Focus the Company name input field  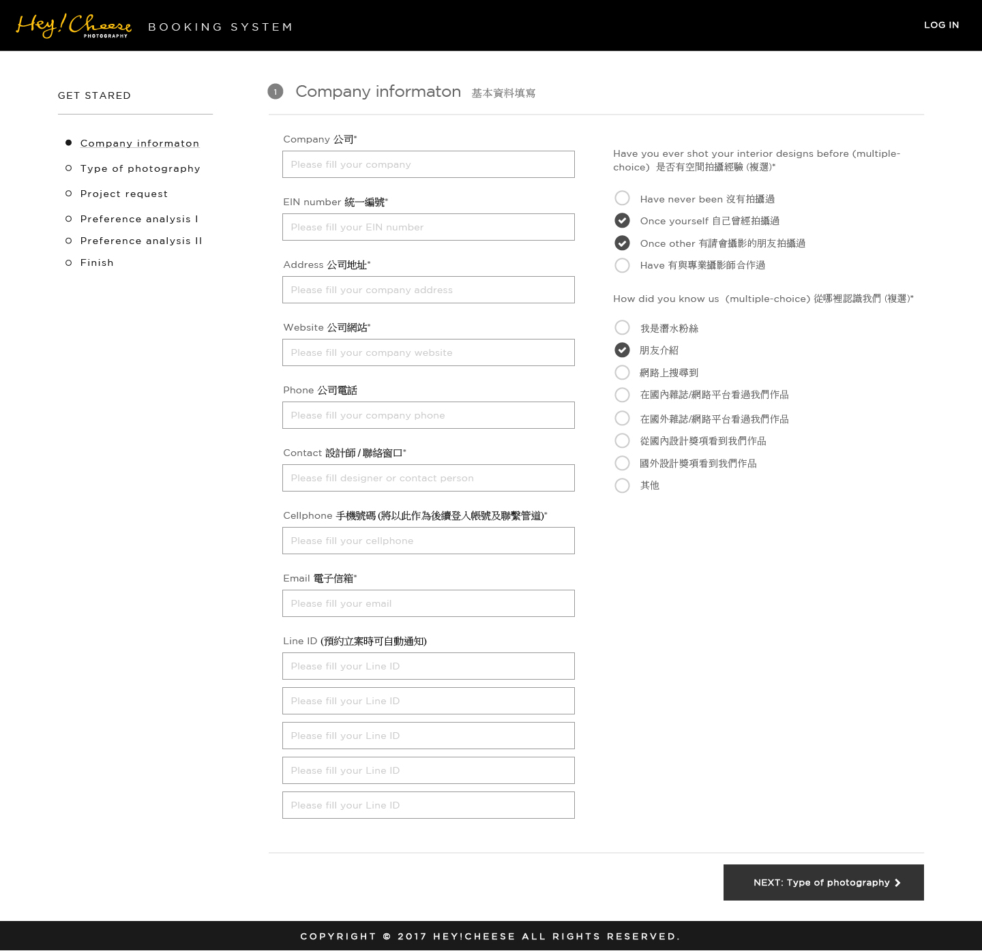[428, 164]
